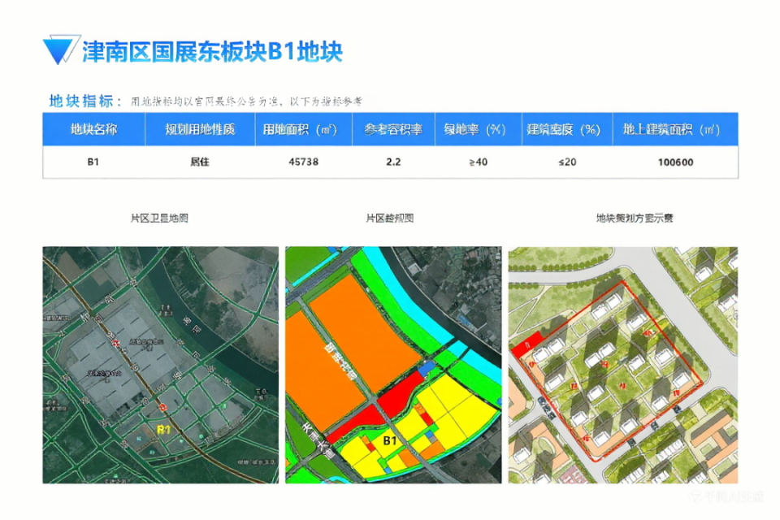
Task: Select the title 津南区国展东板块B1地块
Action: [212, 52]
